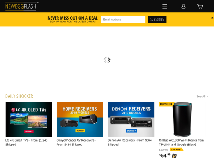Close the yellow subscribe banner
214x160 pixels.
[212, 18]
